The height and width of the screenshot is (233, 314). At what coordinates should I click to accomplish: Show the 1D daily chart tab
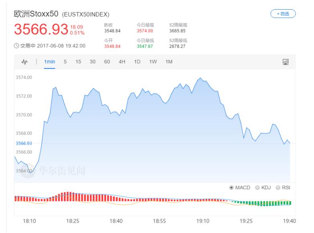[137, 62]
